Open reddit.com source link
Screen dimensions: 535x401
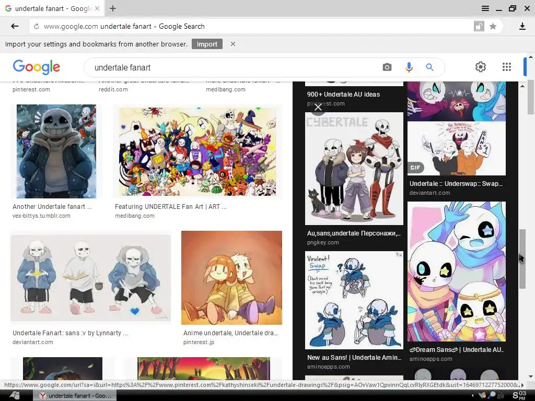(113, 89)
